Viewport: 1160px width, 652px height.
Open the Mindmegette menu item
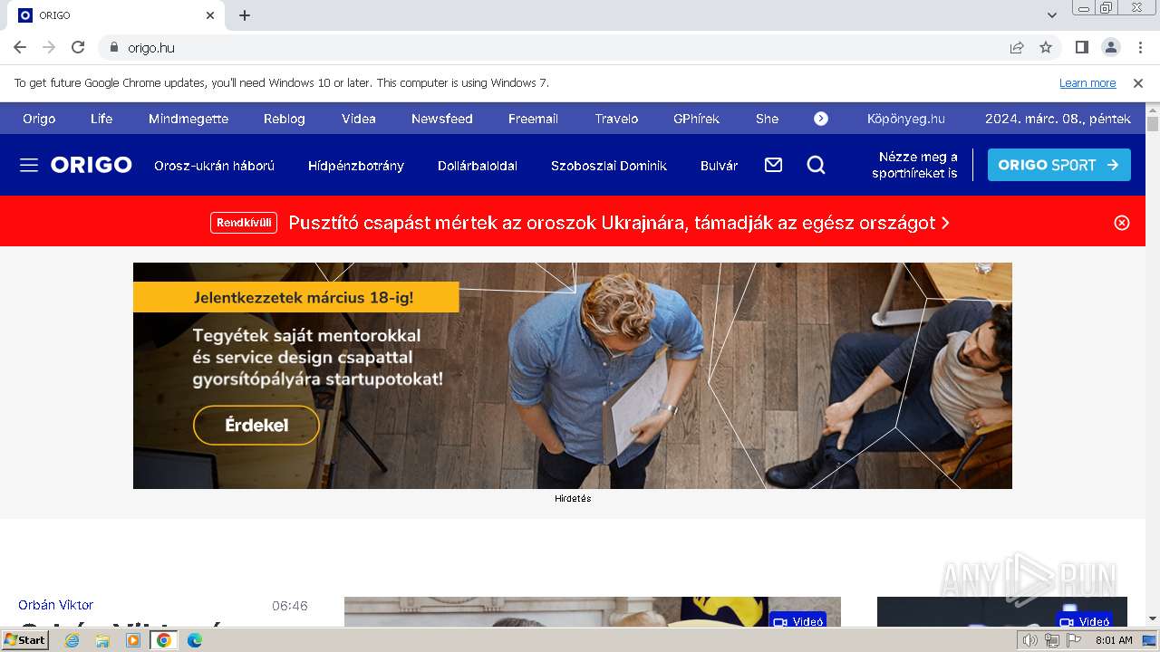click(x=188, y=119)
